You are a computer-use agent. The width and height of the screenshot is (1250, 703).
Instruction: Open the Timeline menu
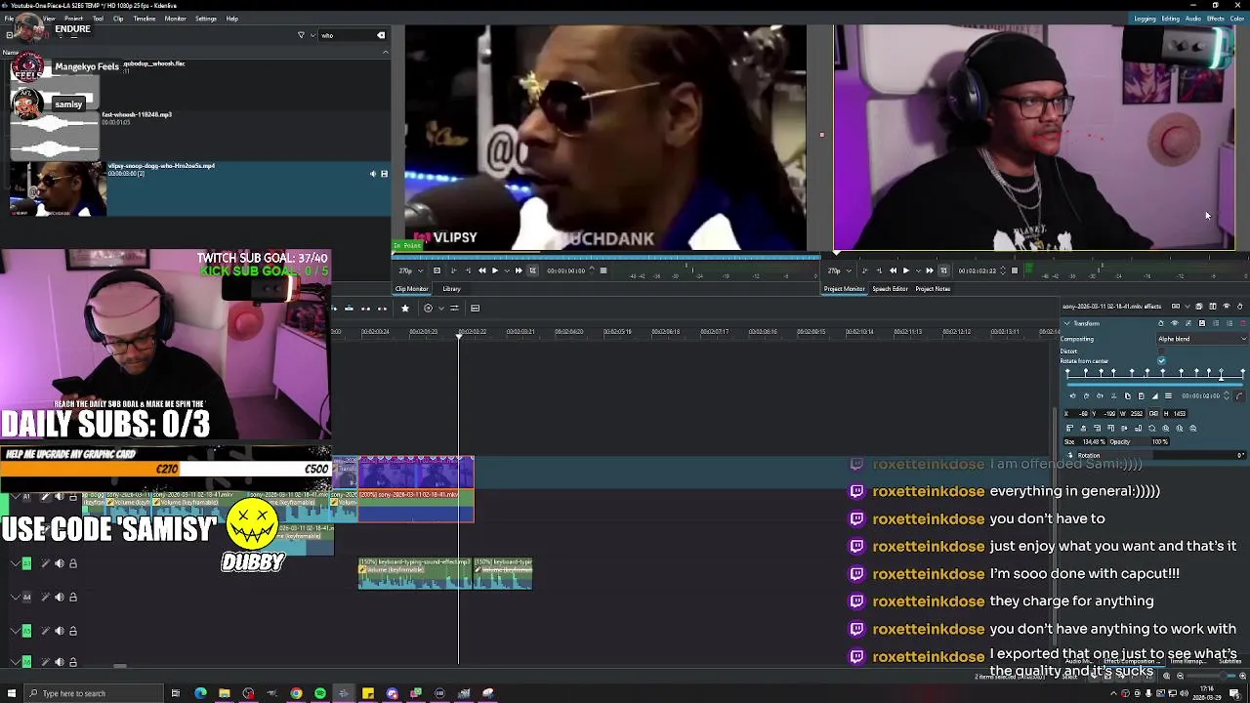pyautogui.click(x=145, y=19)
